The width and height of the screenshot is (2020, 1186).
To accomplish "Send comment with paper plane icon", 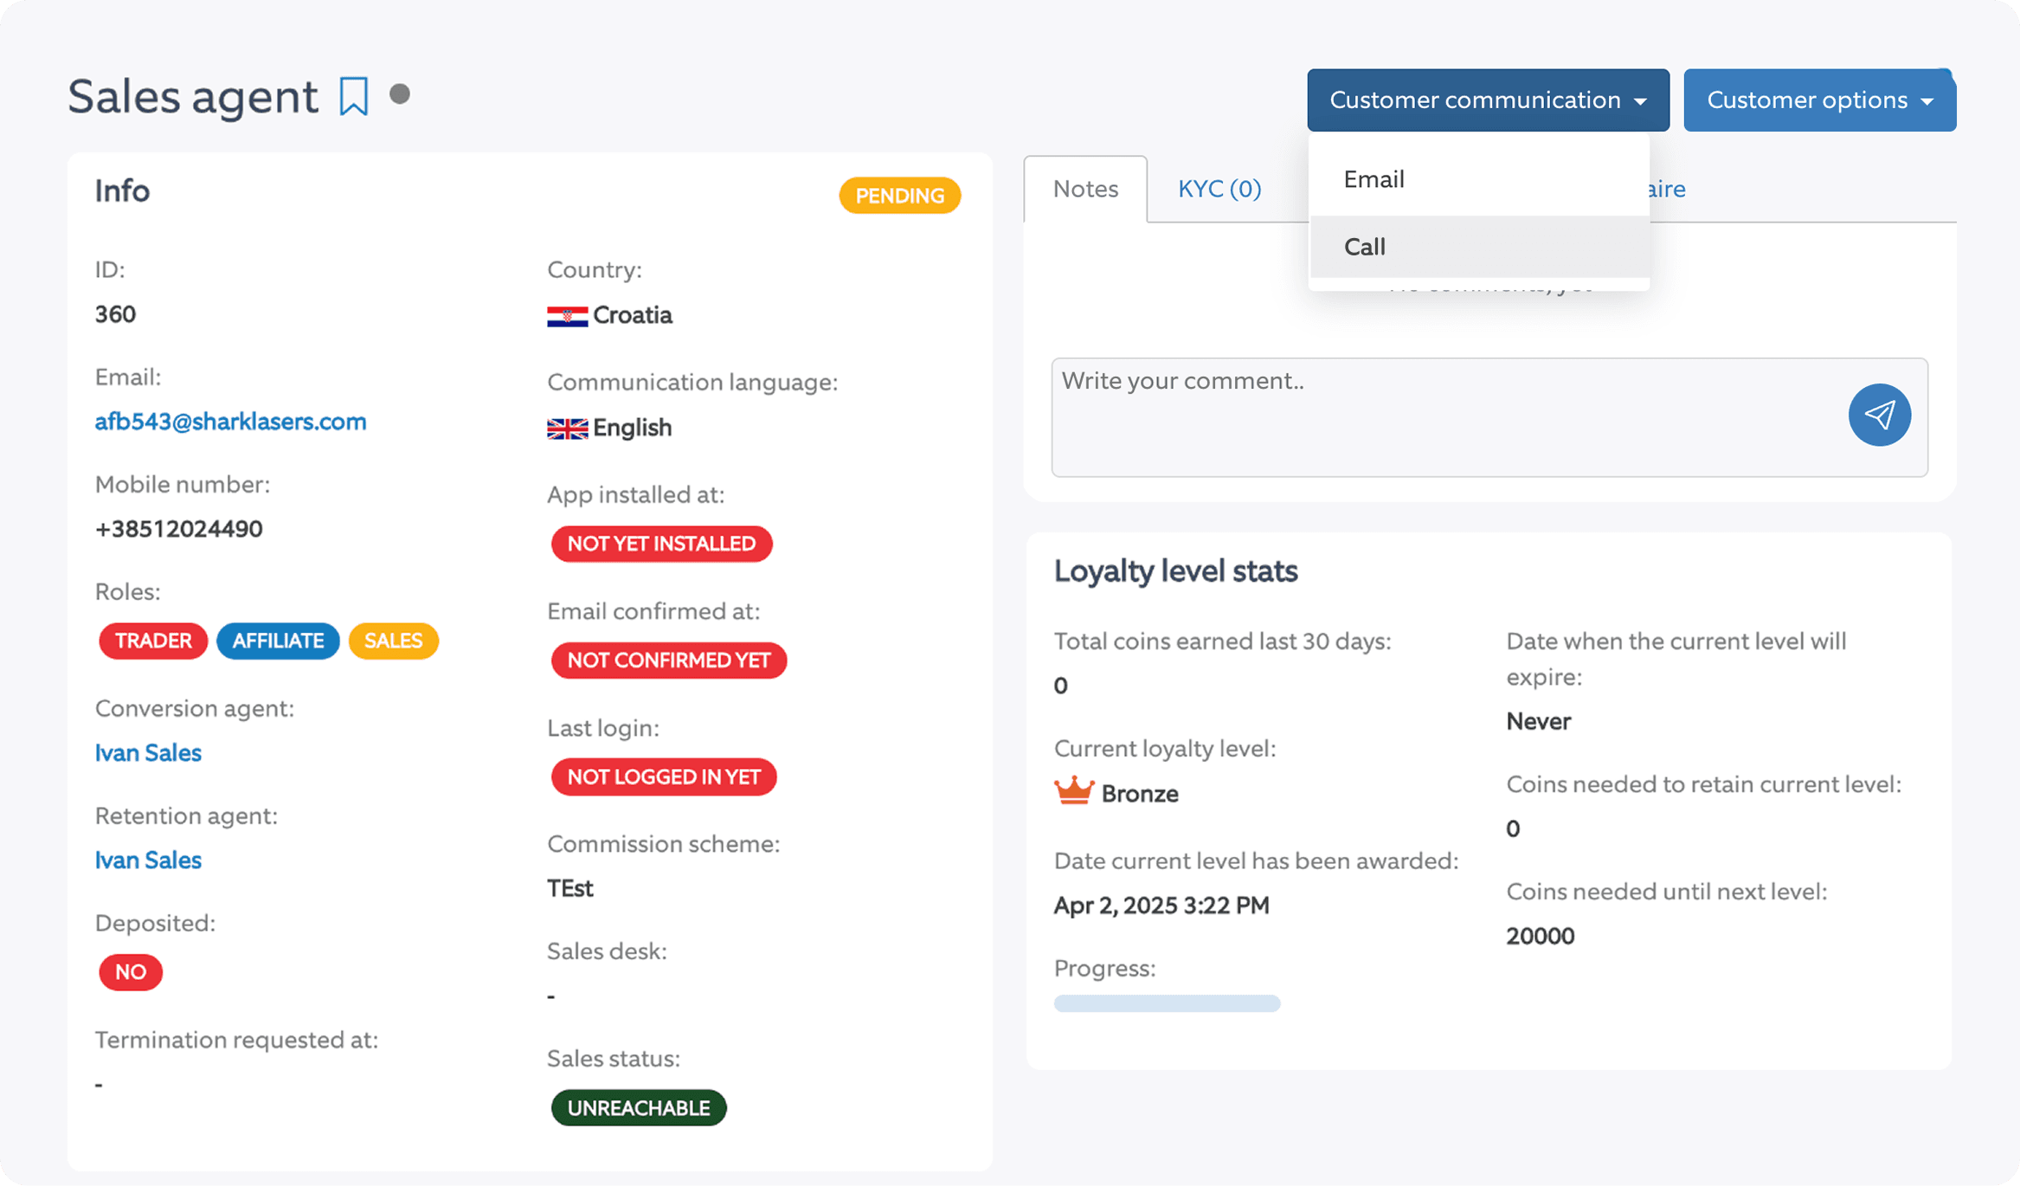I will pyautogui.click(x=1879, y=415).
